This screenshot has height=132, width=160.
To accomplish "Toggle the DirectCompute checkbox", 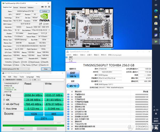I will [x=29, y=62].
